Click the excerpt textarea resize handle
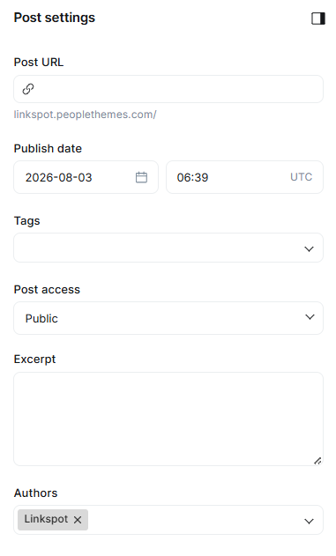Viewport: 336px width, 556px height. coord(317,461)
